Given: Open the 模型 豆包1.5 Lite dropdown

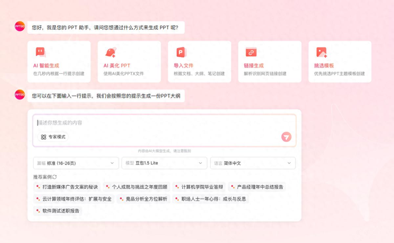Looking at the screenshot, I should (x=164, y=163).
